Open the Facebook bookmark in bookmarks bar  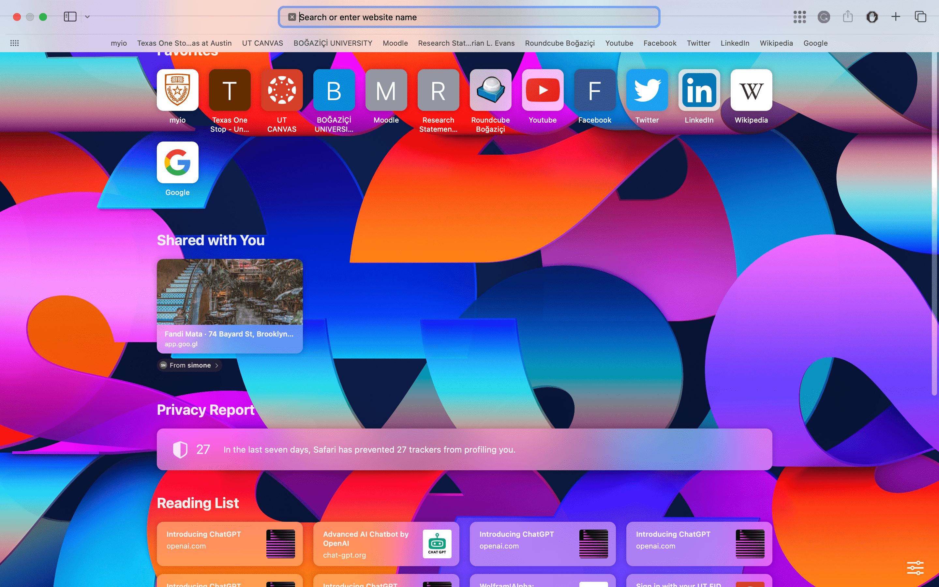click(x=659, y=43)
